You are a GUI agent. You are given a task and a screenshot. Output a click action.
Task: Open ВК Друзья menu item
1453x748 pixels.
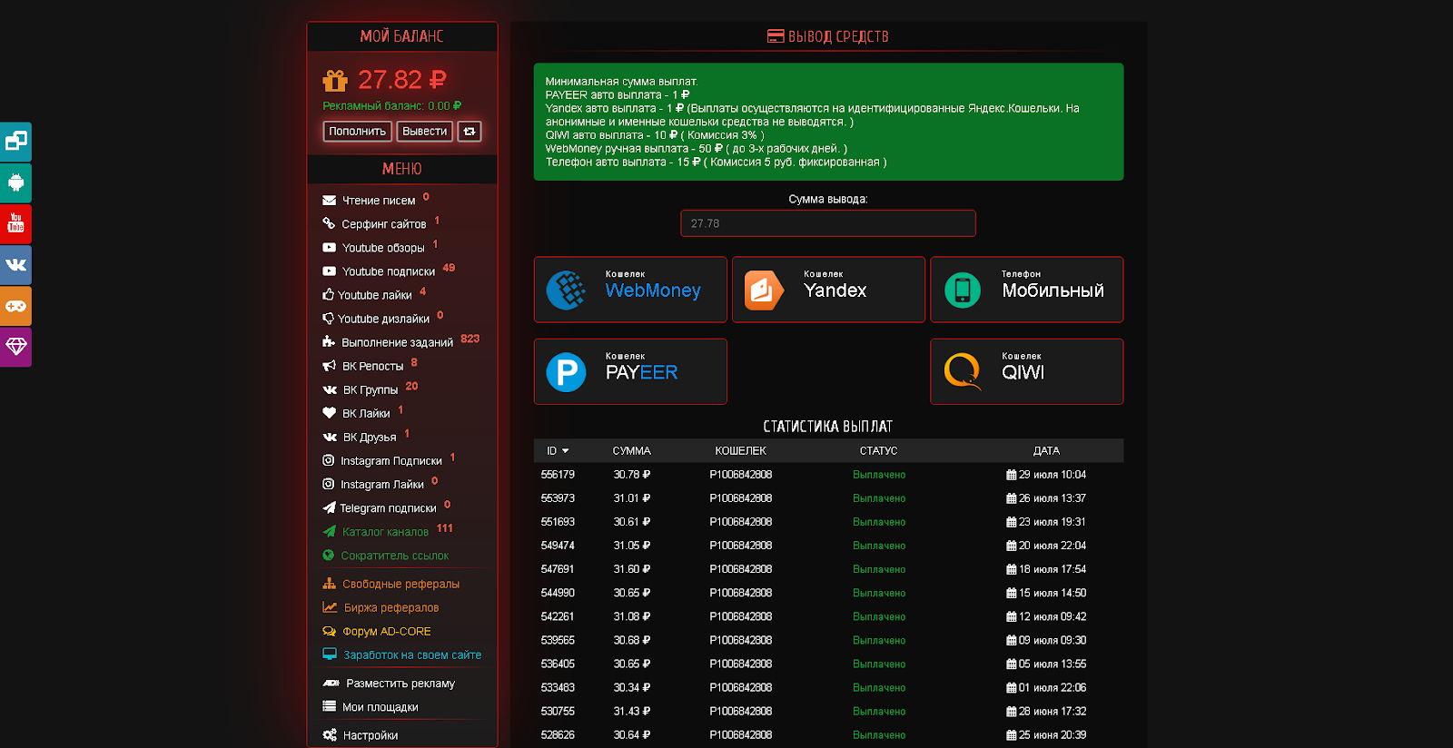pos(370,437)
